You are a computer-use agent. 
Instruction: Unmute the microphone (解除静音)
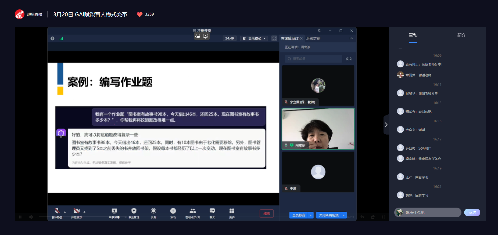tap(57, 211)
